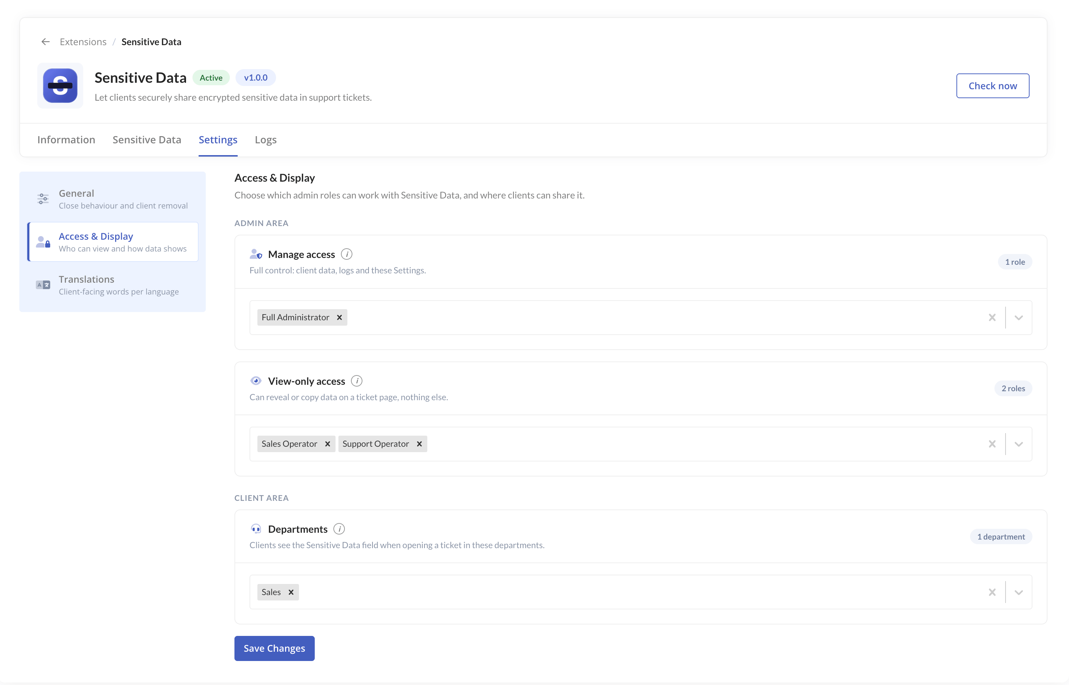Image resolution: width=1069 pixels, height=685 pixels.
Task: Select the Settings tab
Action: [218, 140]
